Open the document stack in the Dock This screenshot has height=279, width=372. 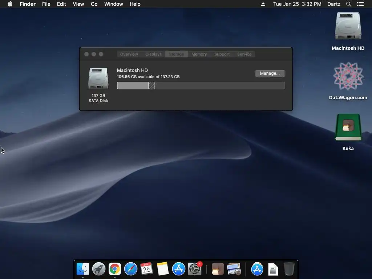(273, 269)
